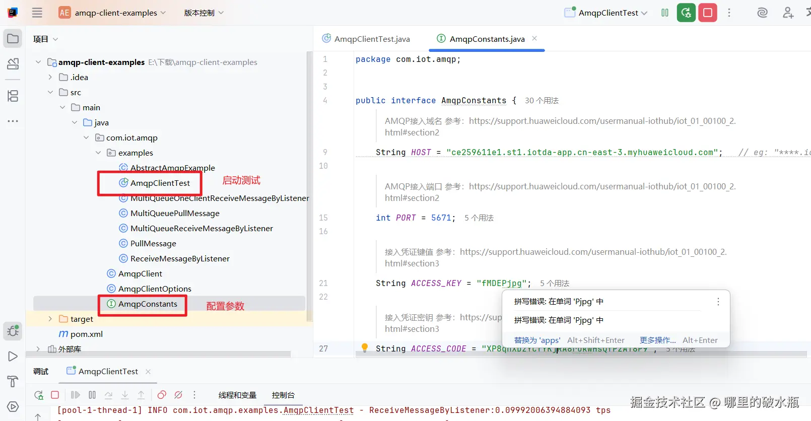Image resolution: width=811 pixels, height=421 pixels.
Task: View breakpoints red circles icon
Action: pyautogui.click(x=162, y=395)
